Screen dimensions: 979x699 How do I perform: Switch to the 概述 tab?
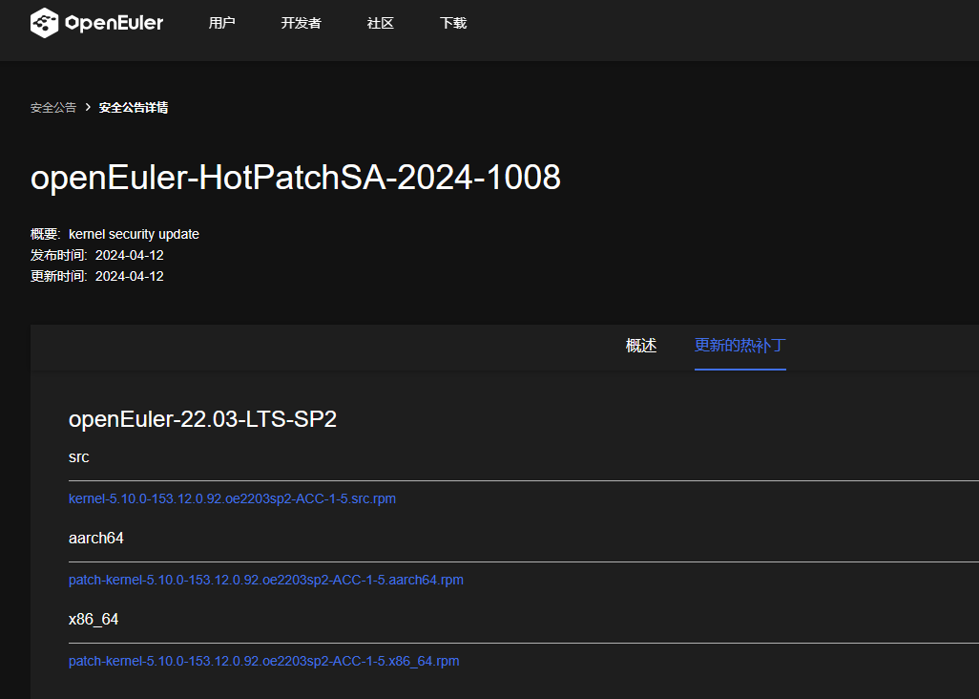(640, 346)
